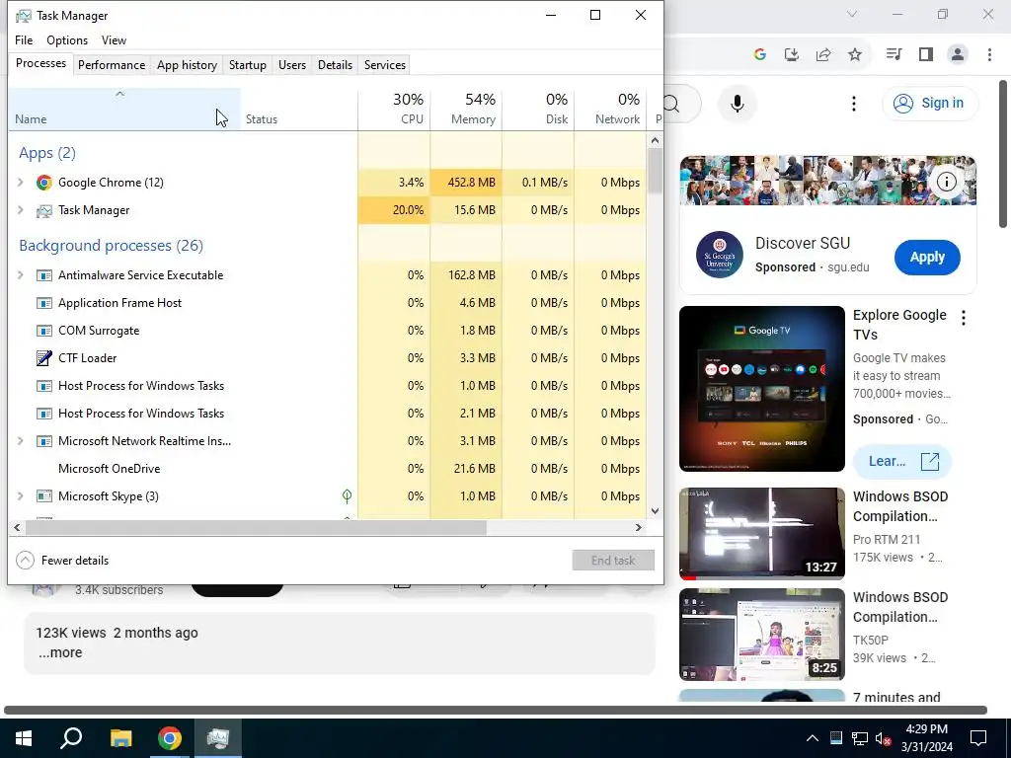This screenshot has width=1011, height=758.
Task: Open the Windows BSOD Compilation 8:25 thumbnail
Action: coord(762,635)
